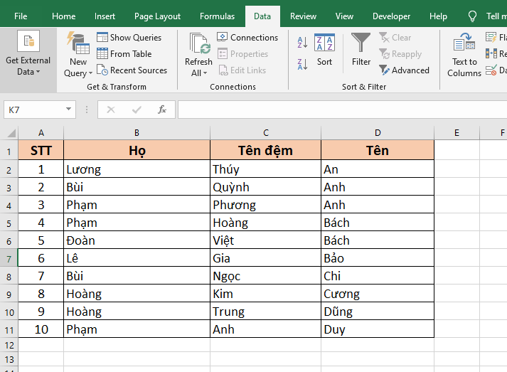Open the Page Layout tab

157,16
